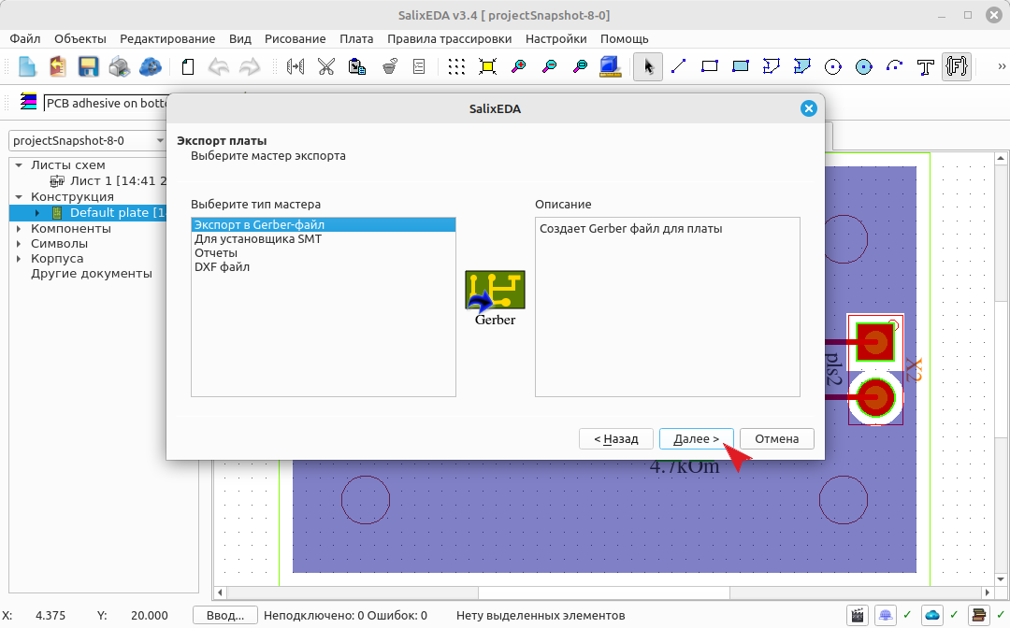
Task: Select the filled circle tool
Action: coord(864,66)
